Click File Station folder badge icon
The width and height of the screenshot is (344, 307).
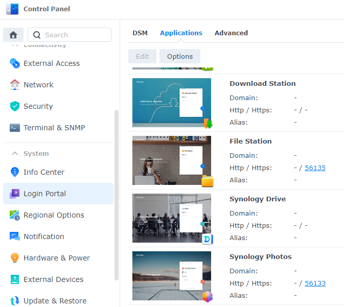[x=208, y=181]
